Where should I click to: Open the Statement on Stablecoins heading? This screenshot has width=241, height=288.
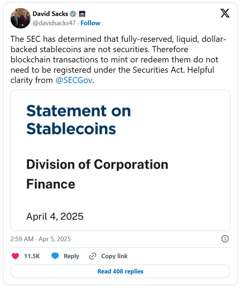tap(79, 120)
